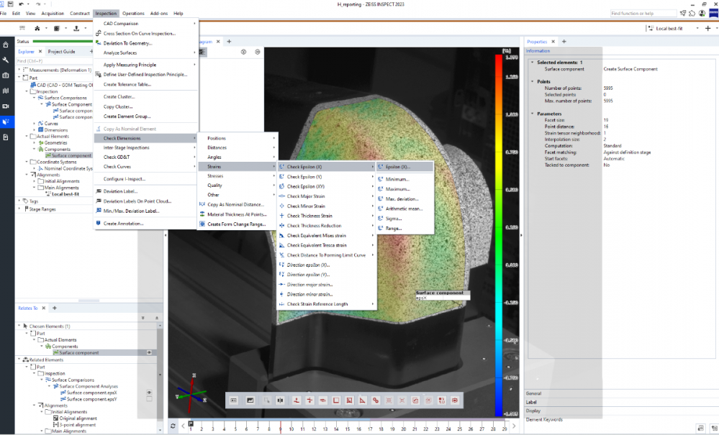Open the Operations menu
Image resolution: width=719 pixels, height=435 pixels.
tap(132, 13)
